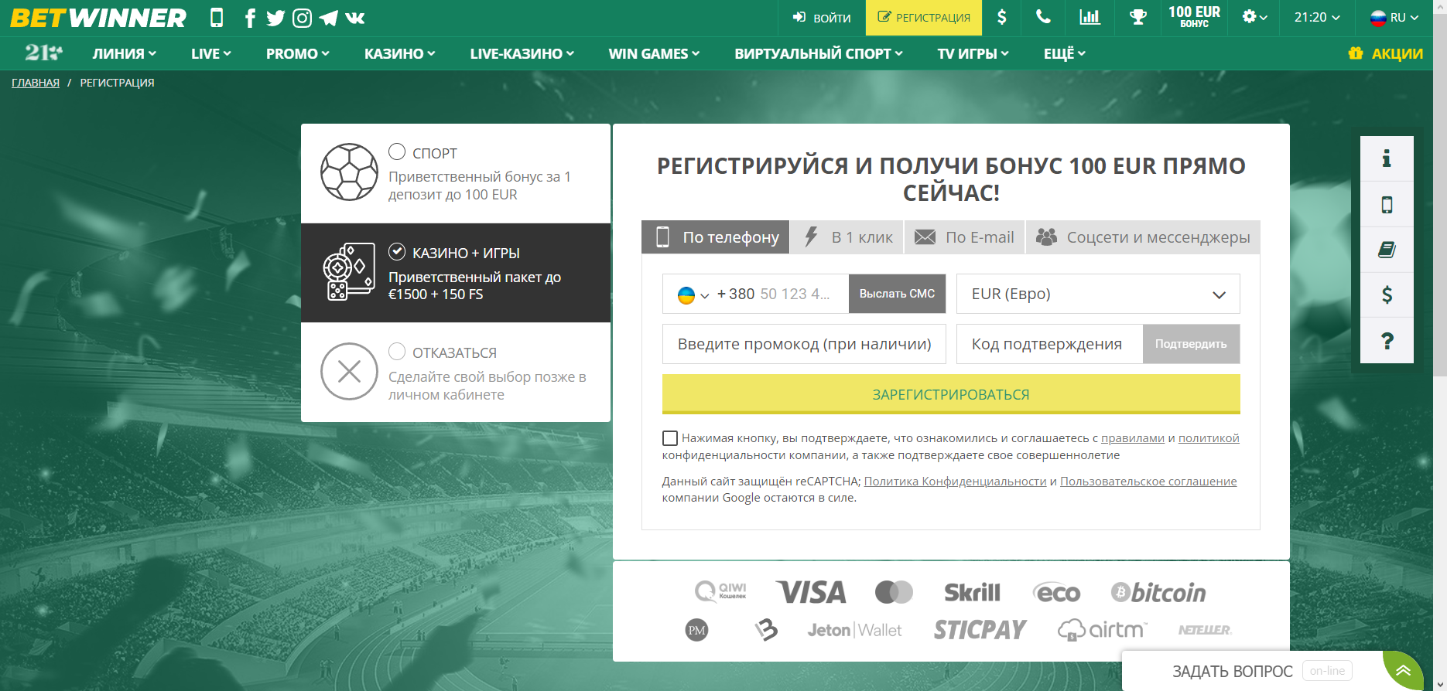Screen dimensions: 1447x691
Task: Open the Политика Конфиденциальности link
Action: pos(955,482)
